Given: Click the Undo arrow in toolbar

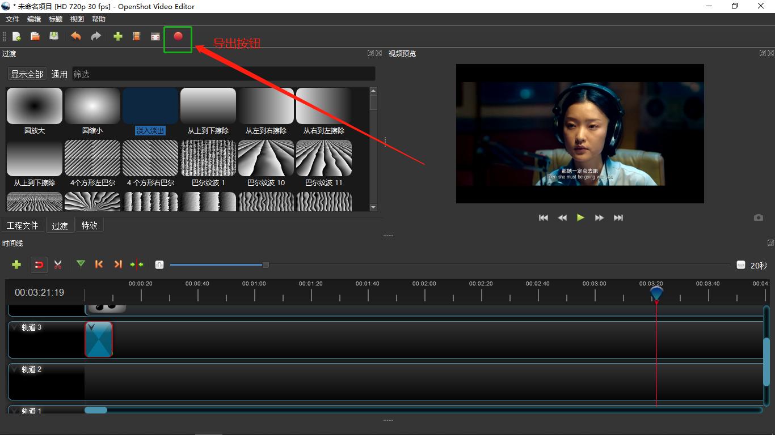Looking at the screenshot, I should pyautogui.click(x=75, y=36).
